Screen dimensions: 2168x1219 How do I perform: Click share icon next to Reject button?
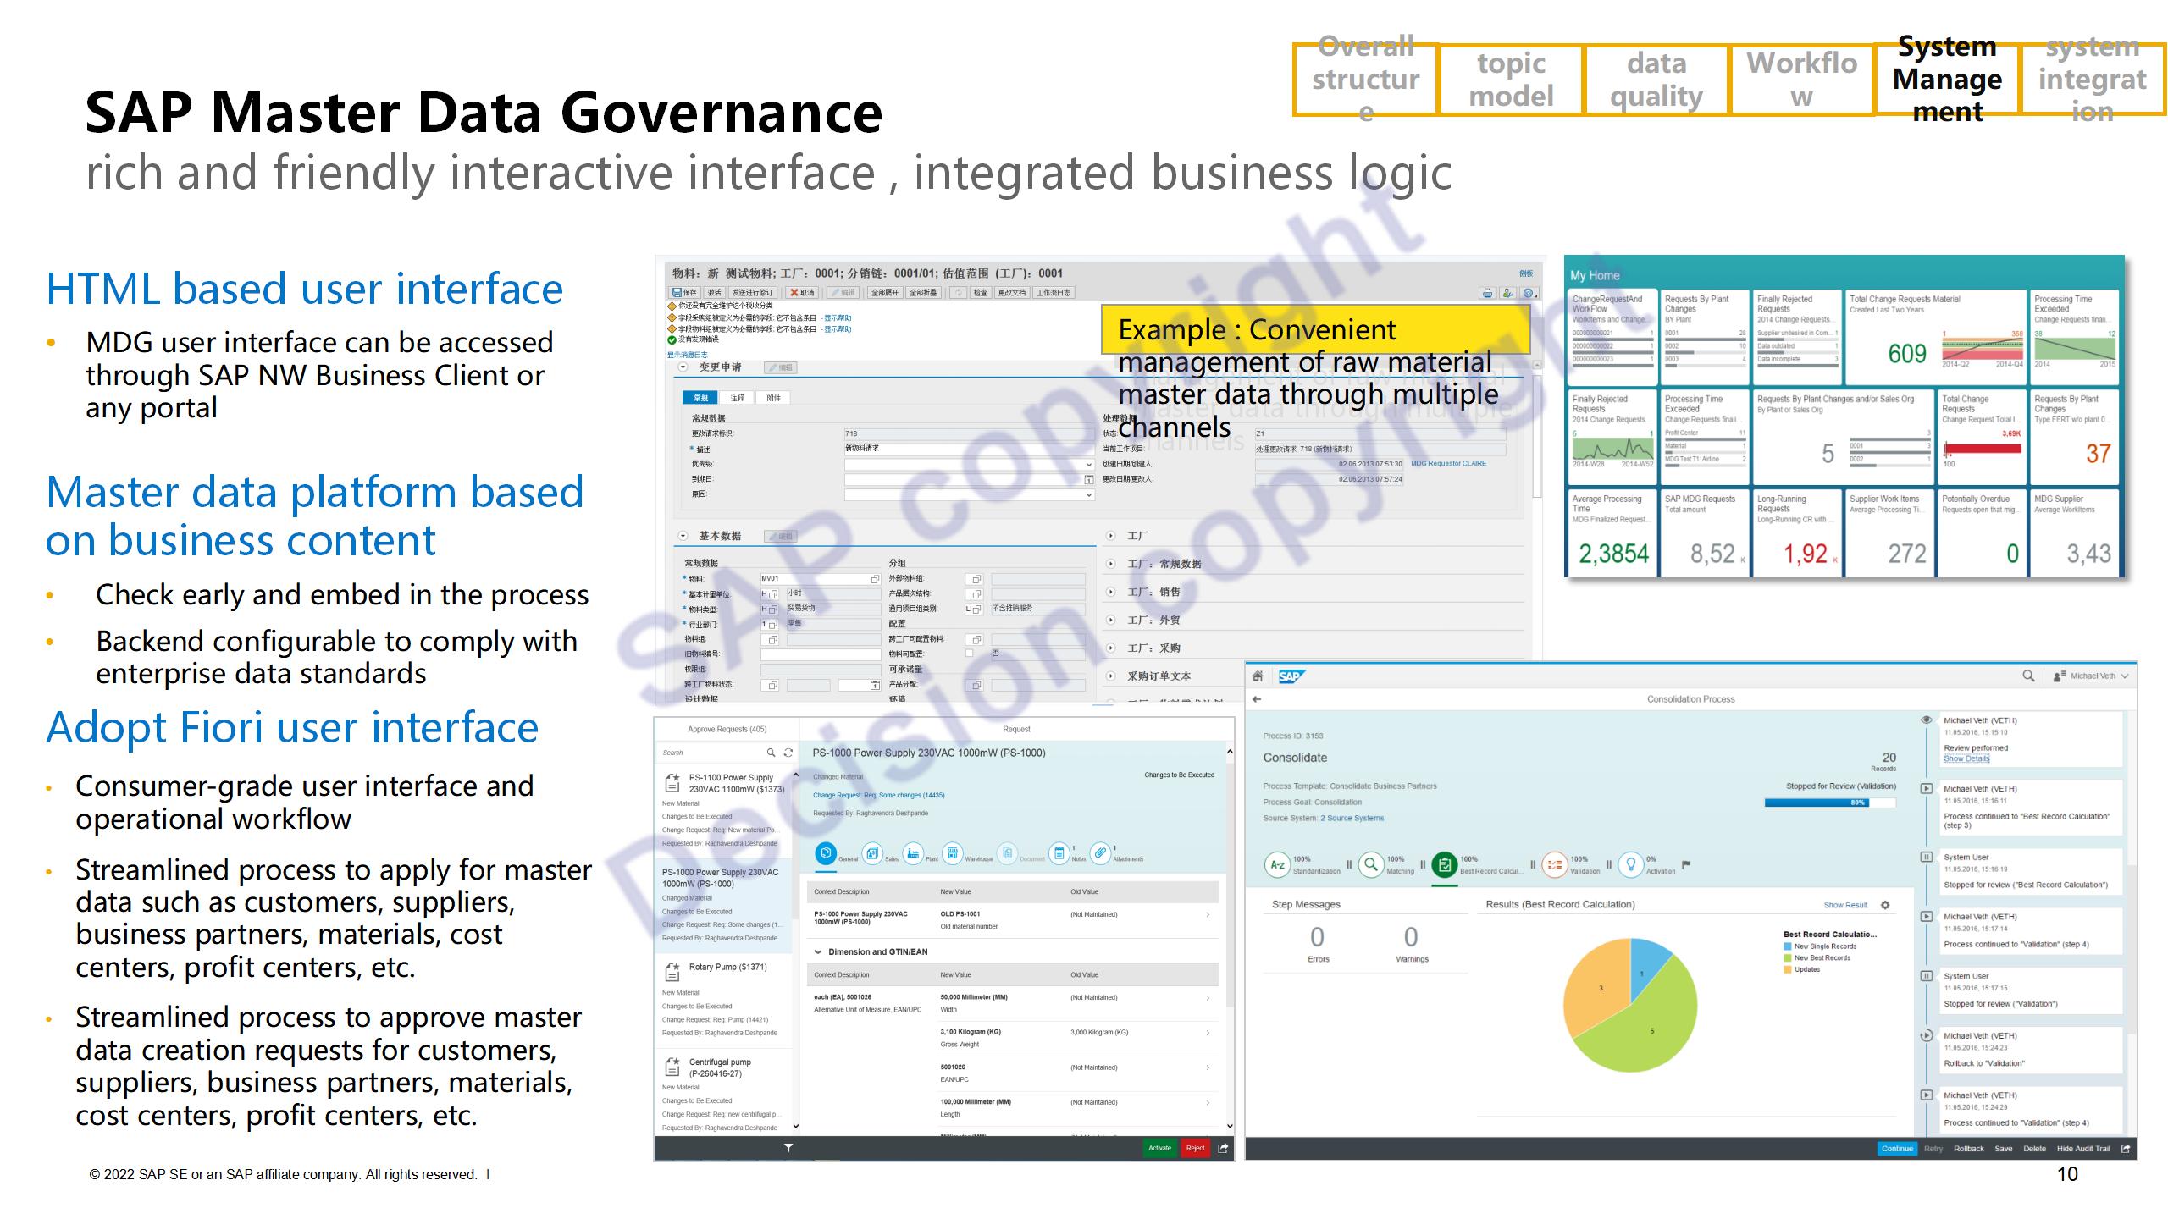(x=1223, y=1149)
